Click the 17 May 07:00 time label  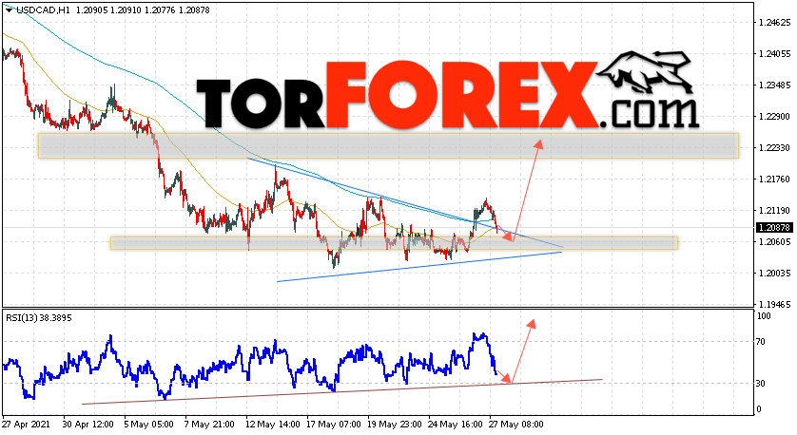tap(334, 425)
